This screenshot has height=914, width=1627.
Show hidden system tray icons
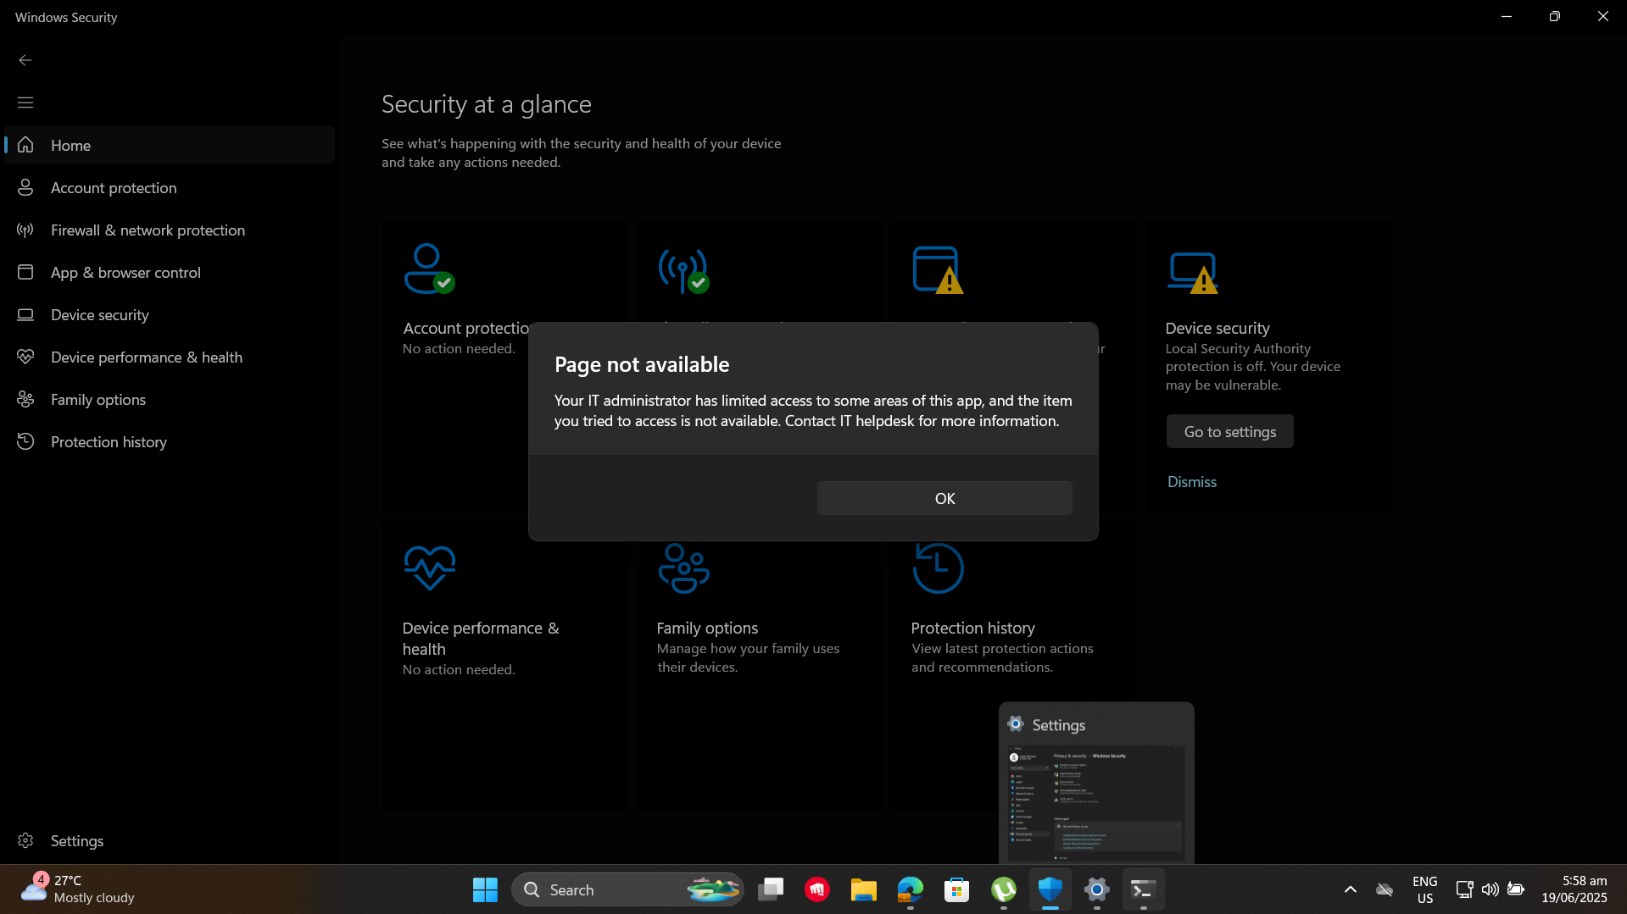coord(1351,889)
